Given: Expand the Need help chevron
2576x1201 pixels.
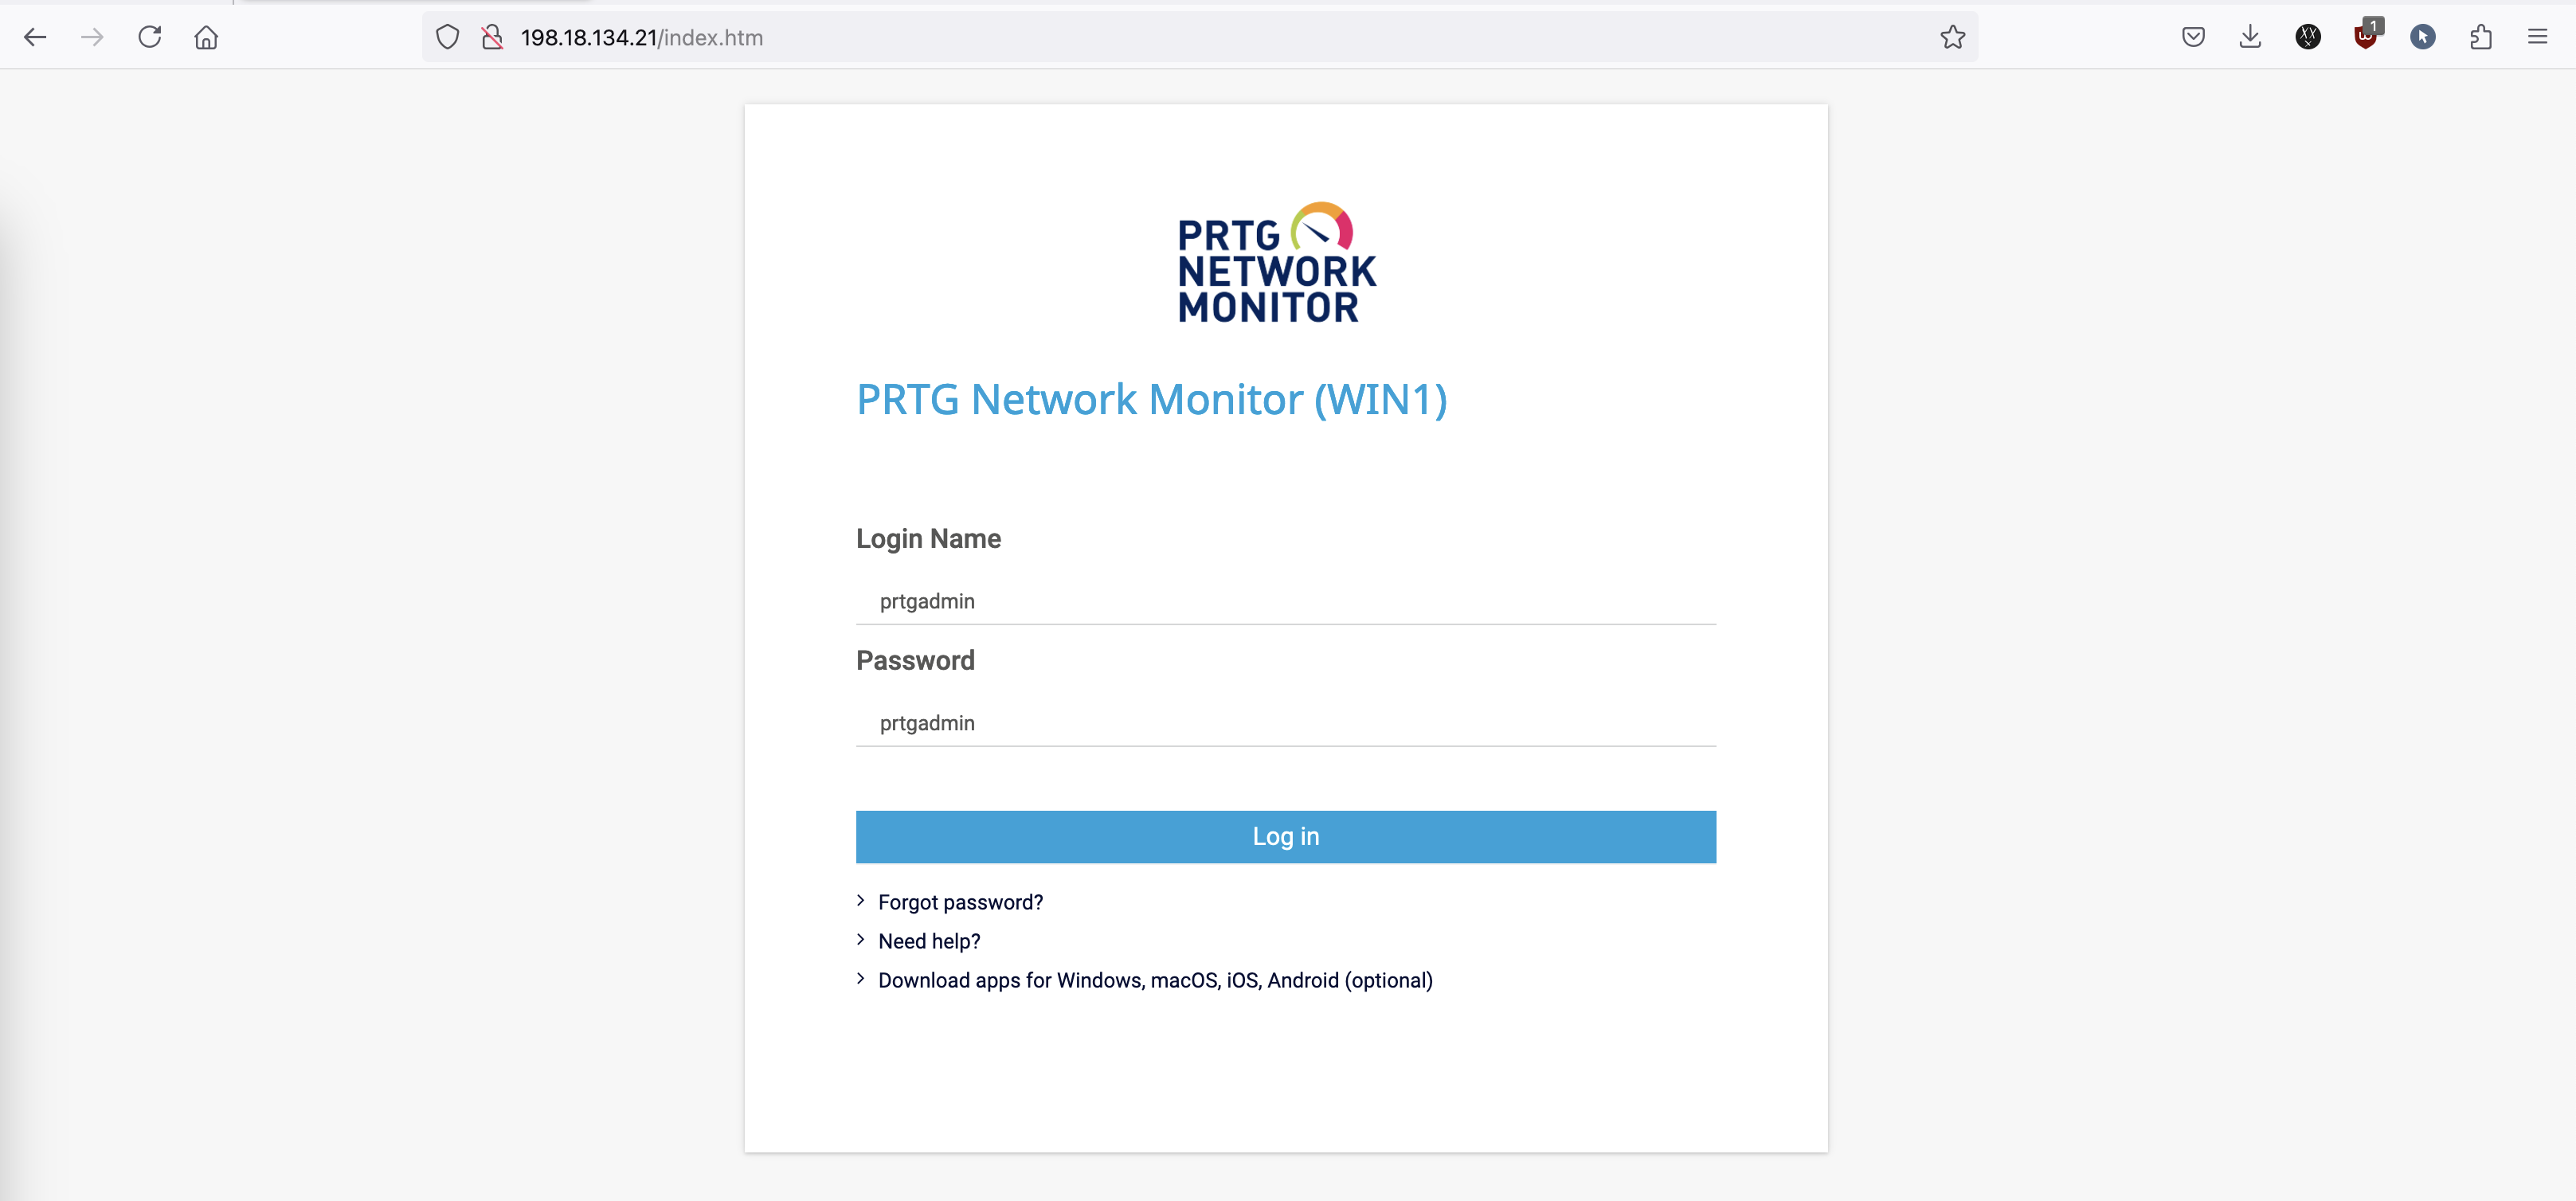Looking at the screenshot, I should point(861,940).
